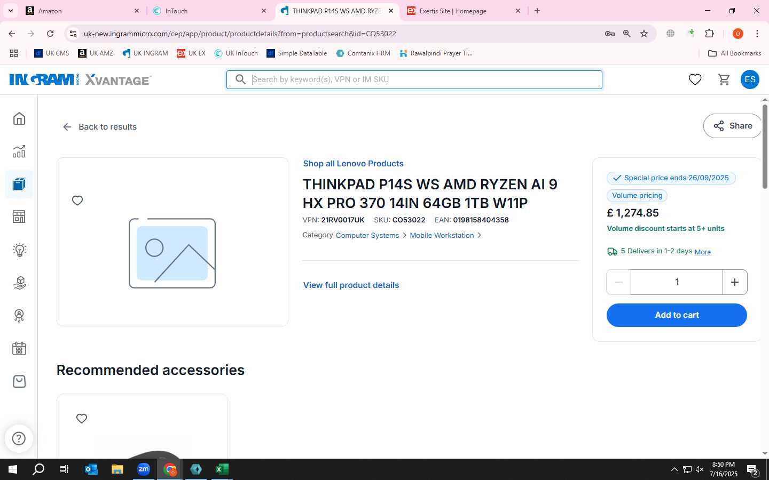Open favorites heart icon in header

tap(695, 79)
